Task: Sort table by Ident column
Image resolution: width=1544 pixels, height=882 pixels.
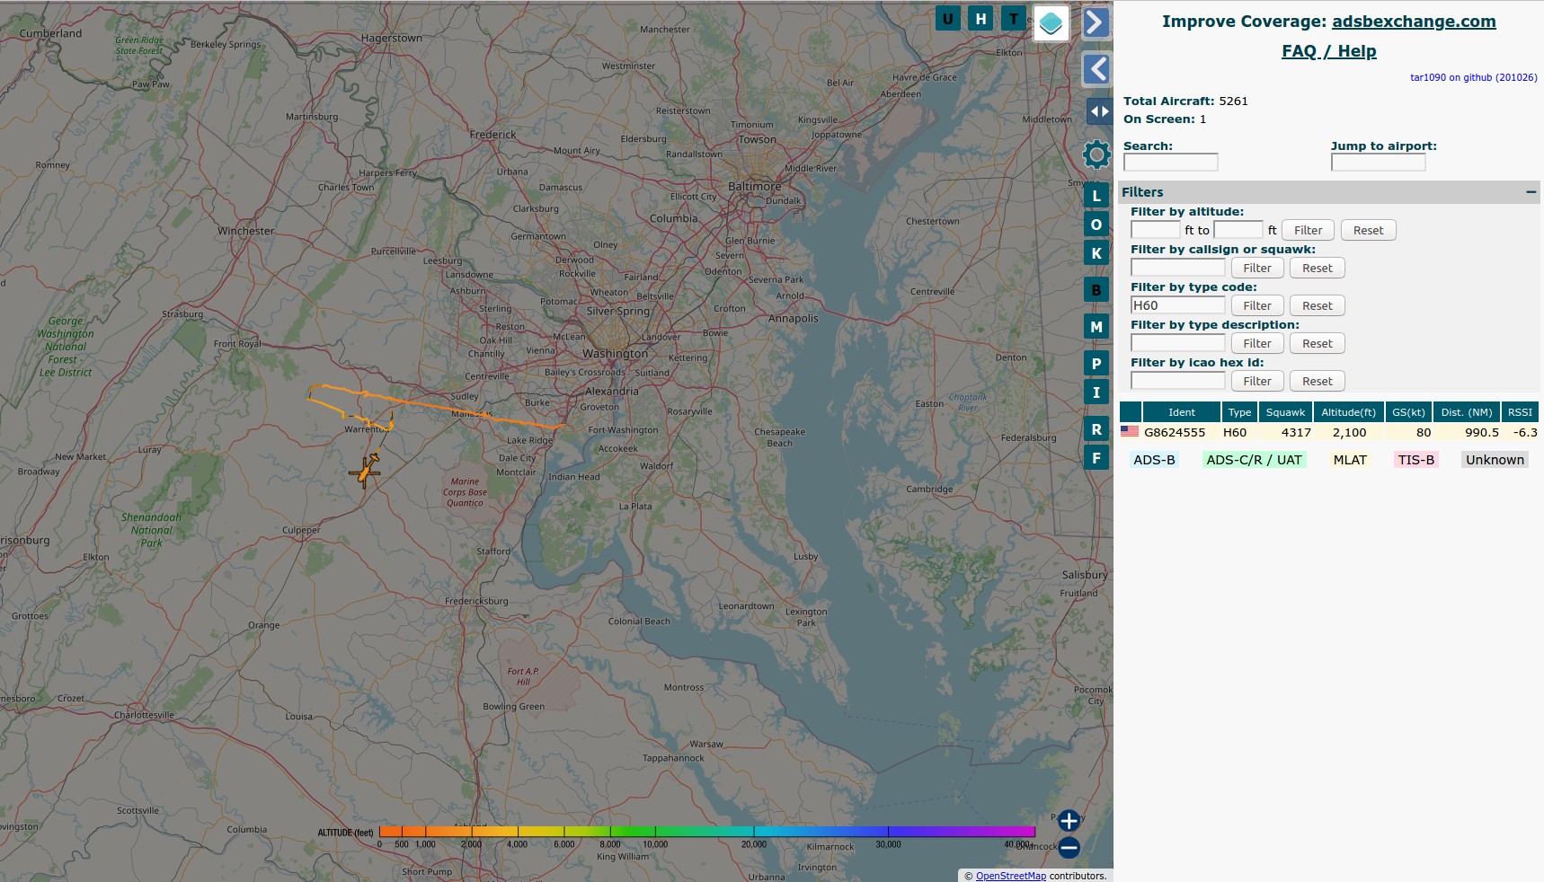Action: point(1182,412)
